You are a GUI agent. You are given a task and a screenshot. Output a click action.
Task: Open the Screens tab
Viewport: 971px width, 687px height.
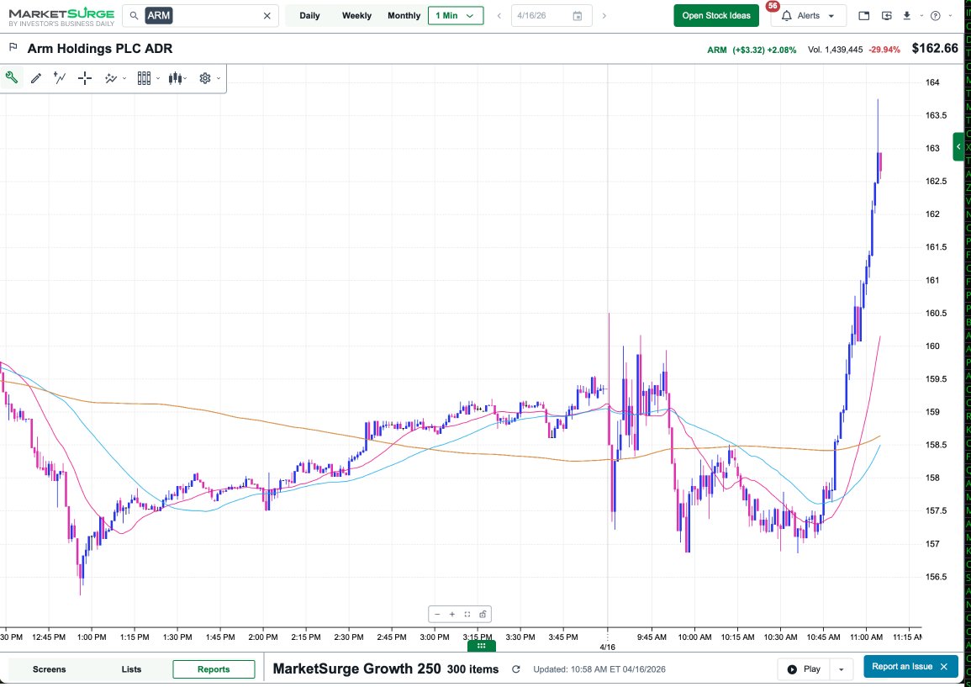[x=49, y=669]
